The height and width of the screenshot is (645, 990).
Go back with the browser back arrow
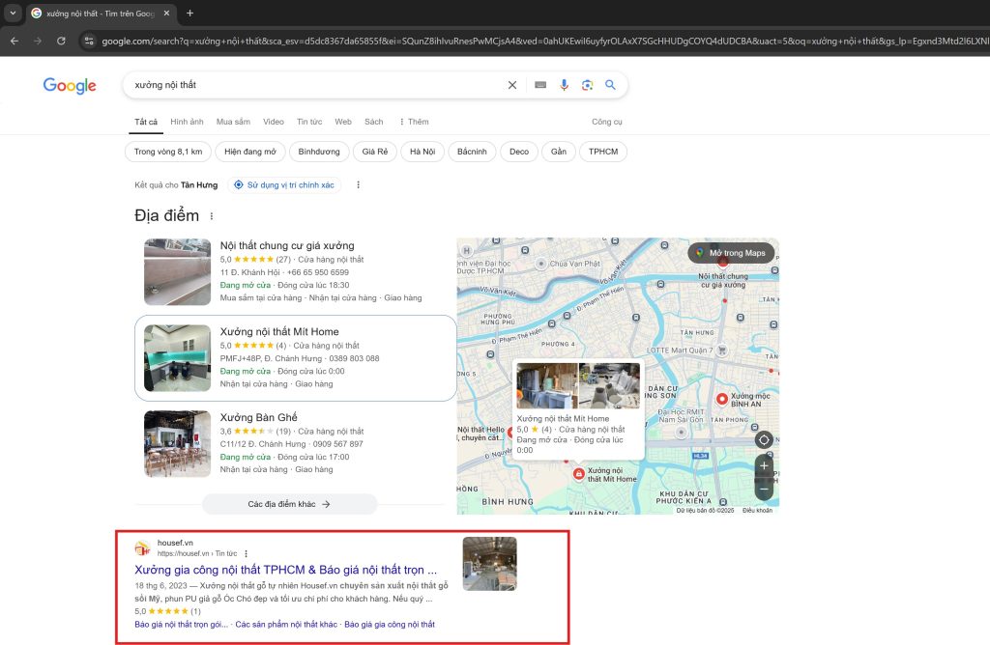pos(15,41)
